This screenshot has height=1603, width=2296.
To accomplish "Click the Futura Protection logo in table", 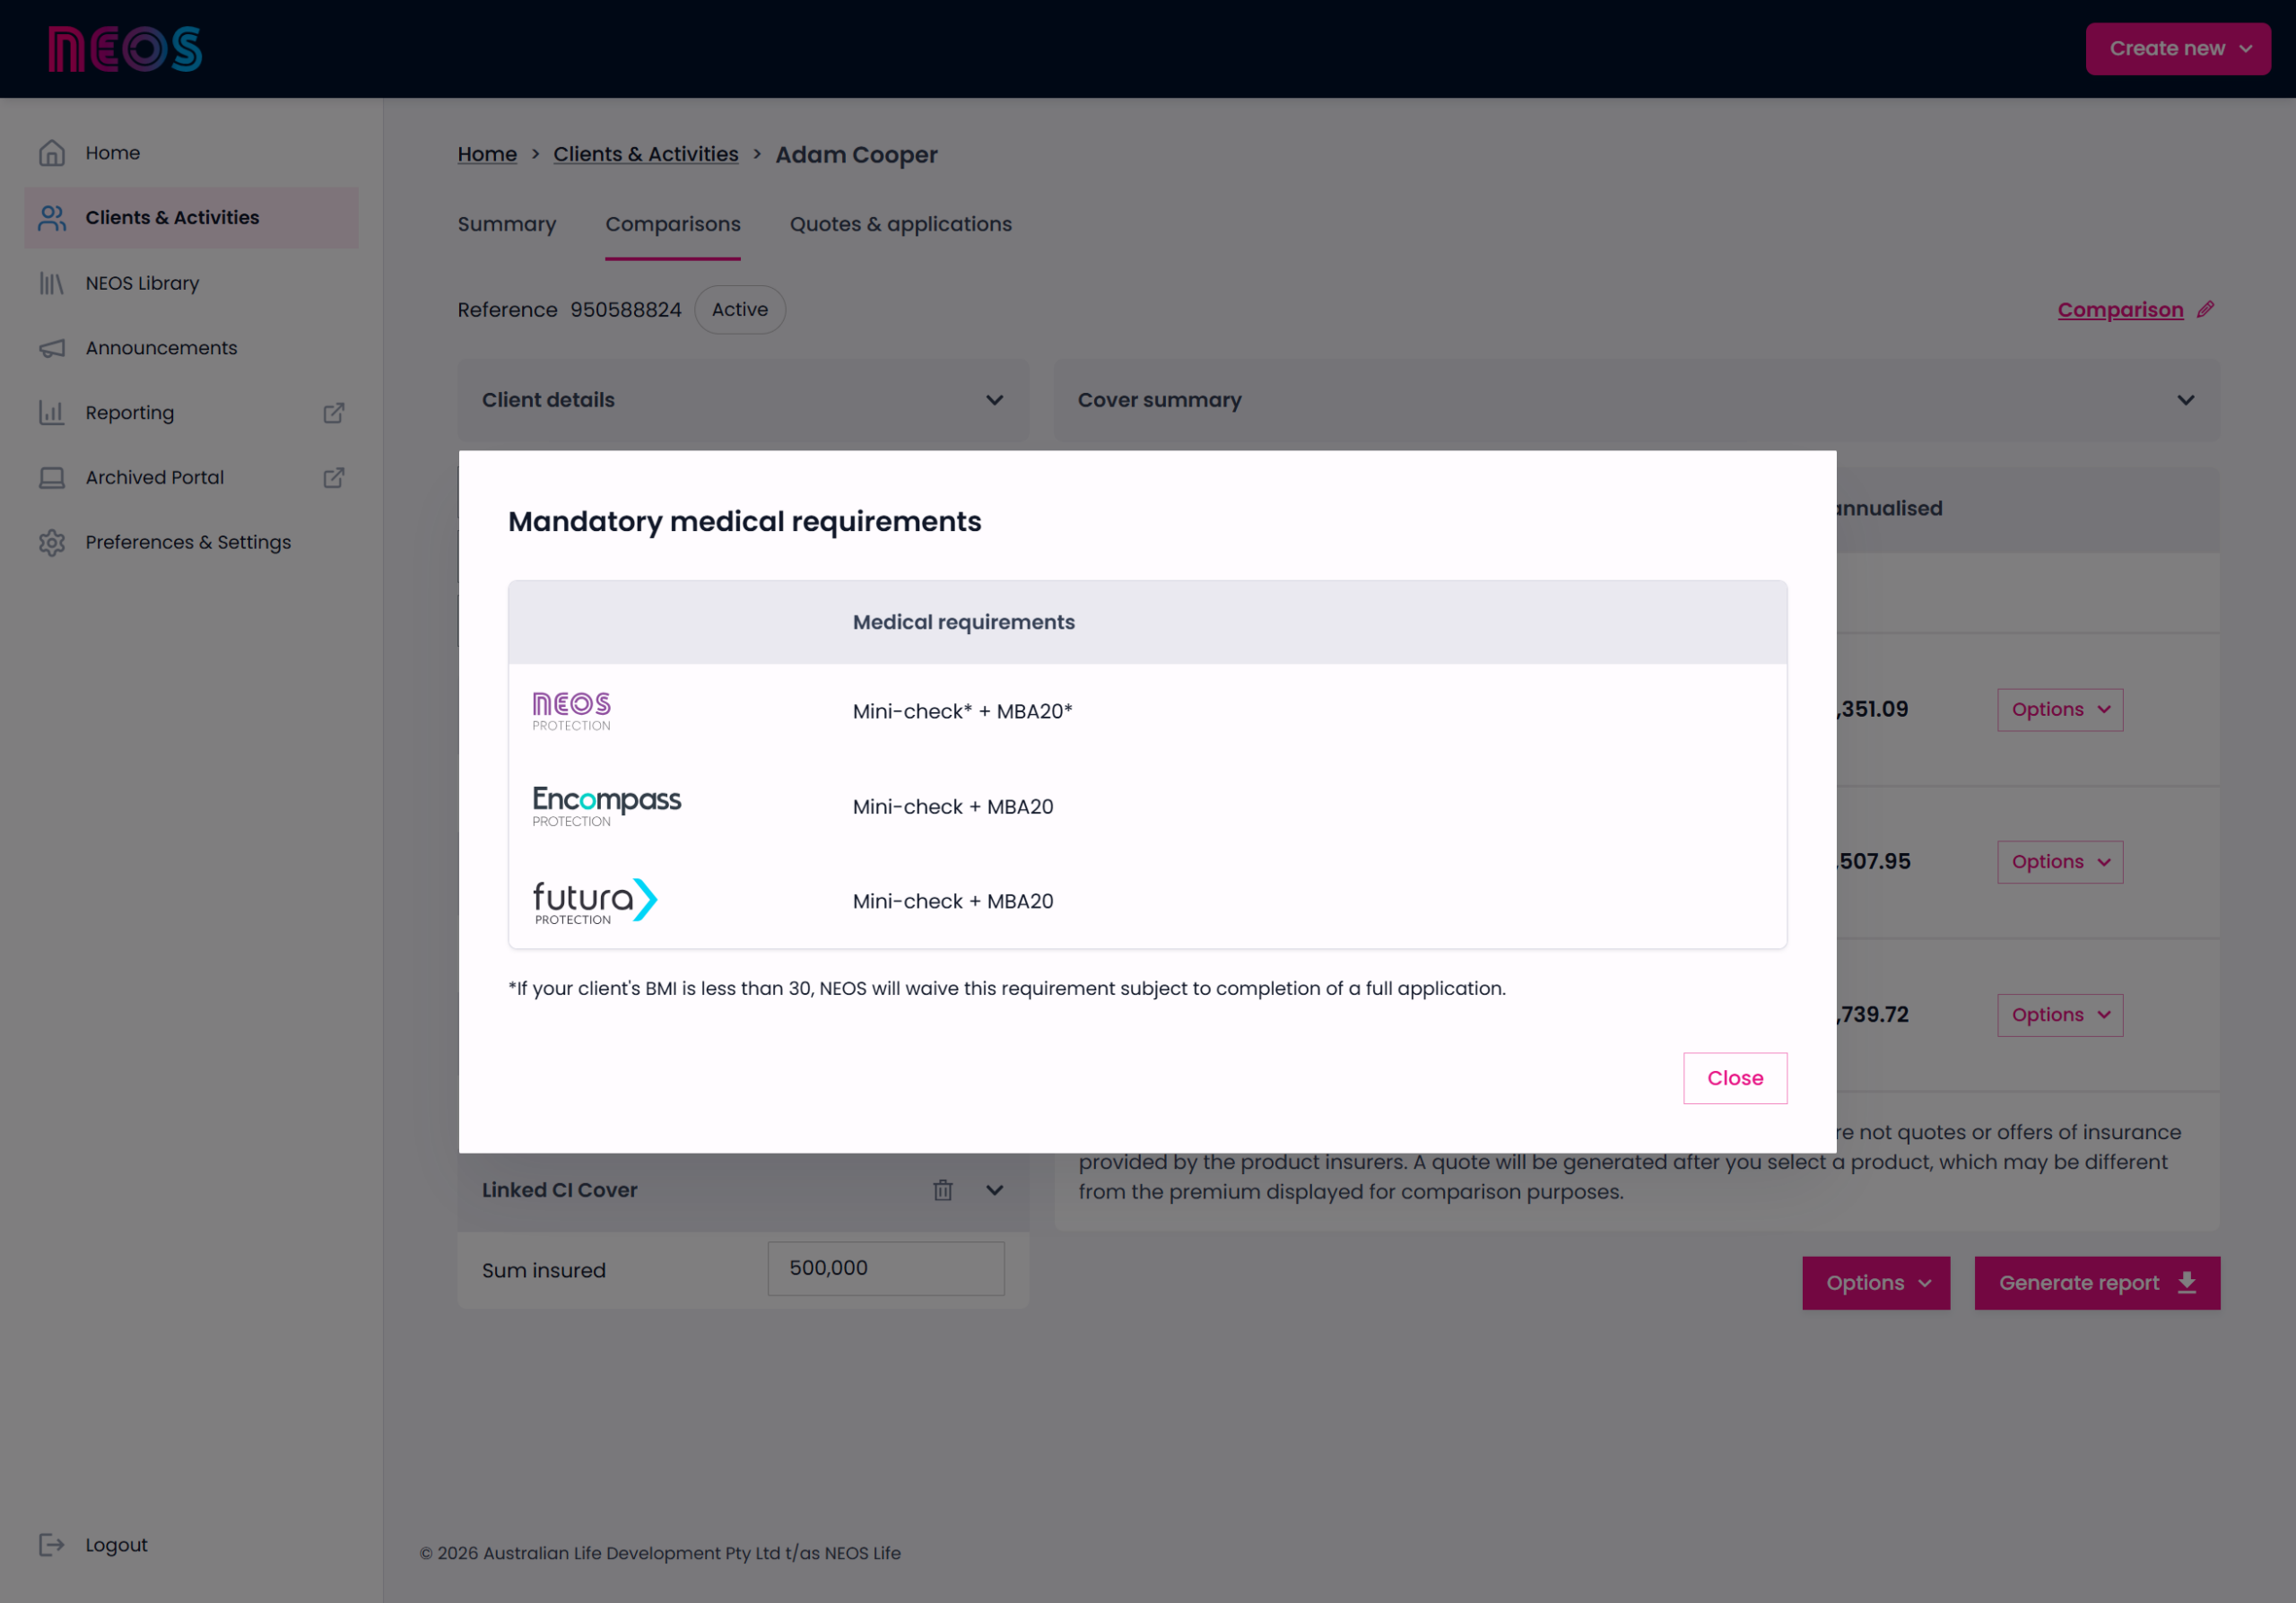I will tap(595, 901).
